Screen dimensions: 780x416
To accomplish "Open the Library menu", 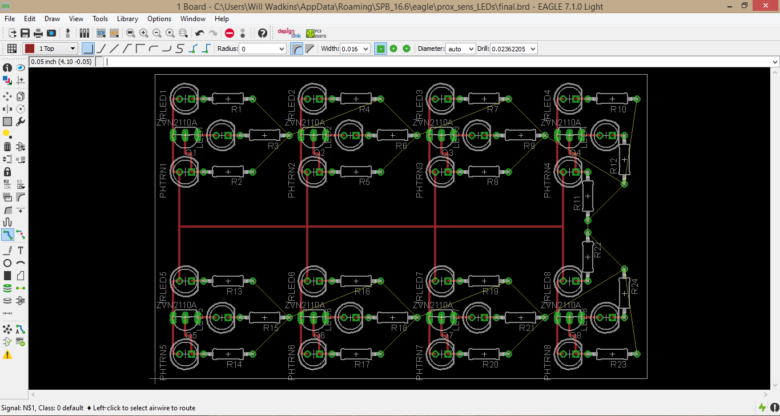I will coord(127,18).
